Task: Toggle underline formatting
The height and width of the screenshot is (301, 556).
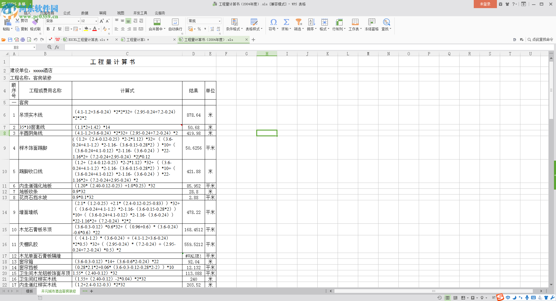Action: (60, 29)
